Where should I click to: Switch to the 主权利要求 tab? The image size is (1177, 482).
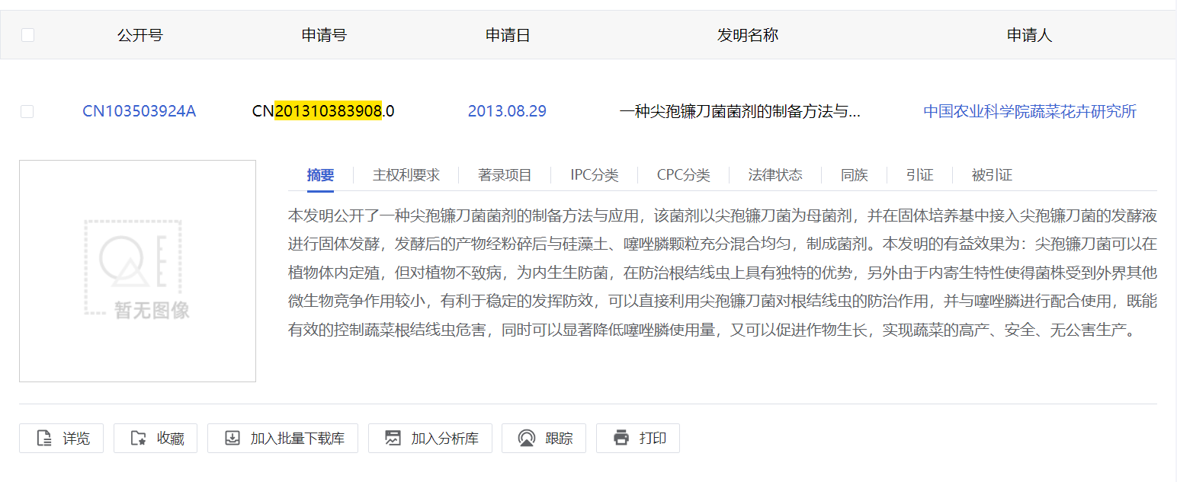[406, 175]
